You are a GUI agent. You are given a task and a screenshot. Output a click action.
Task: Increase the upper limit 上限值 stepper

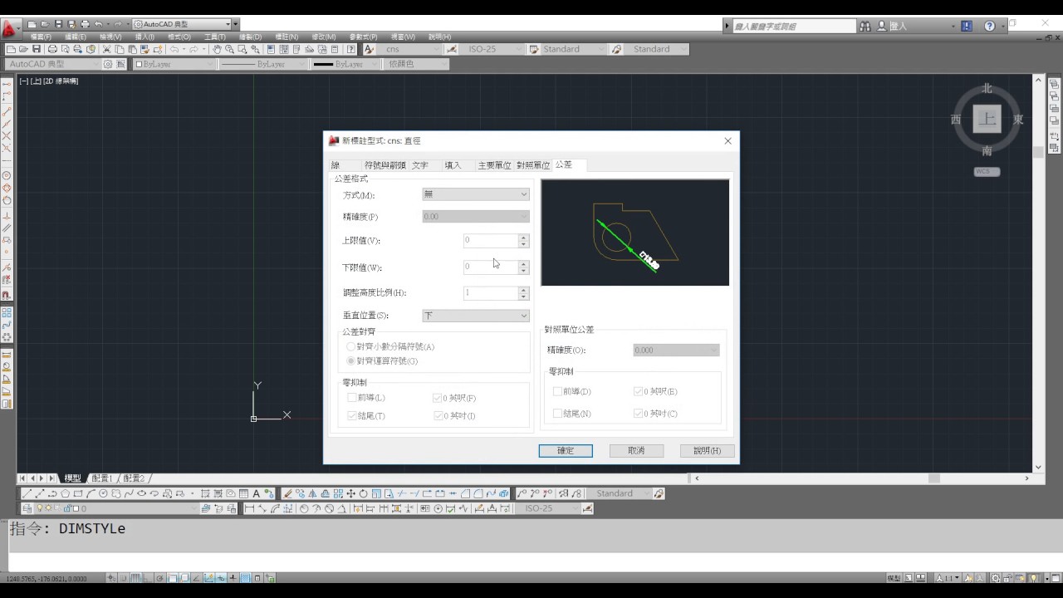(523, 238)
